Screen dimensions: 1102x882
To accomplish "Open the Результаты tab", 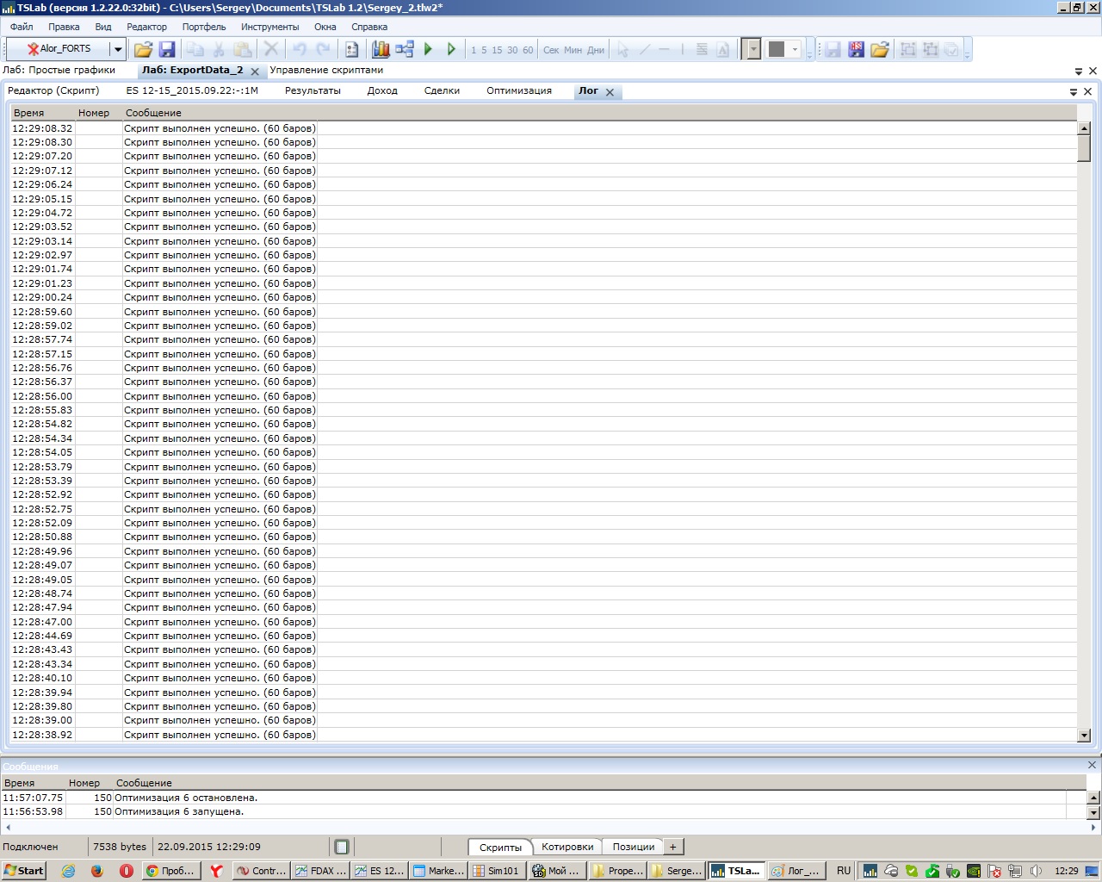I will (313, 90).
